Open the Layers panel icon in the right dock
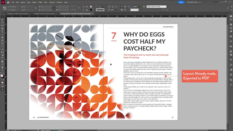 (x=231, y=25)
